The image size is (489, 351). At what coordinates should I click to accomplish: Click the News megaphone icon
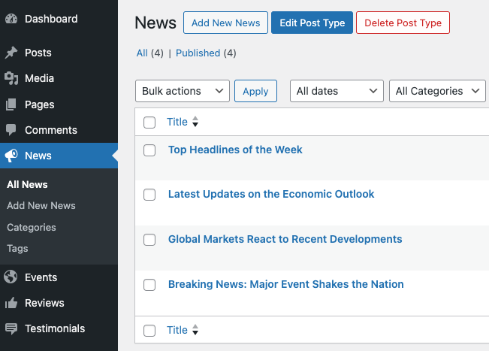(11, 156)
